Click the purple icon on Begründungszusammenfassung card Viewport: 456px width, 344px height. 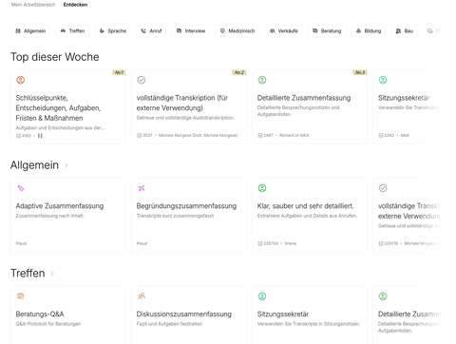(x=142, y=188)
